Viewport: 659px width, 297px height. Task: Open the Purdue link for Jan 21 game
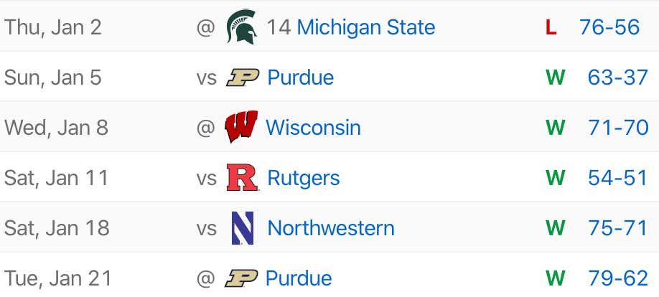click(x=299, y=278)
